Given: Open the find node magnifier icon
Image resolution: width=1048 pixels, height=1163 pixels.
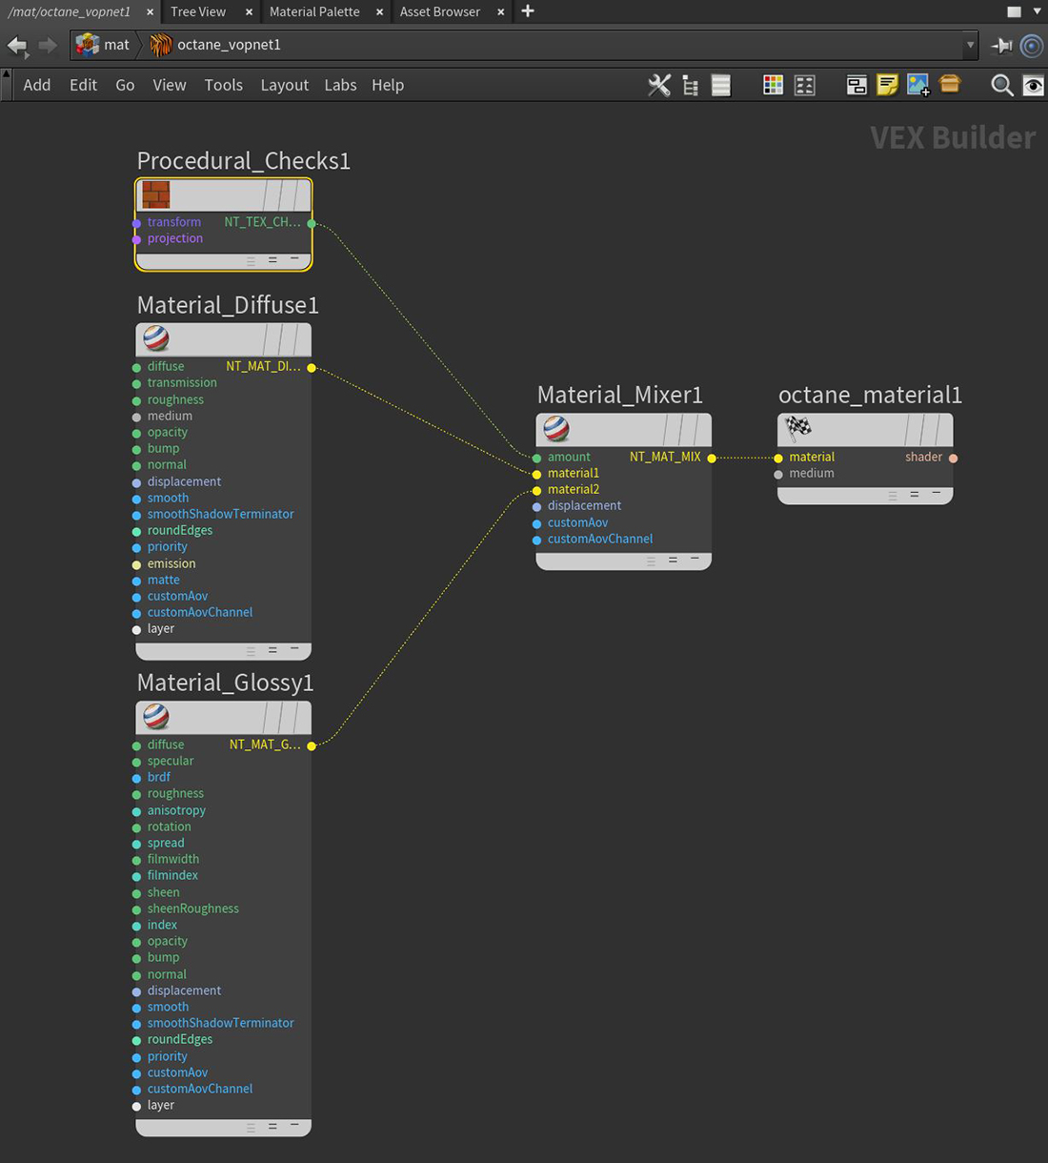Looking at the screenshot, I should [x=1001, y=86].
